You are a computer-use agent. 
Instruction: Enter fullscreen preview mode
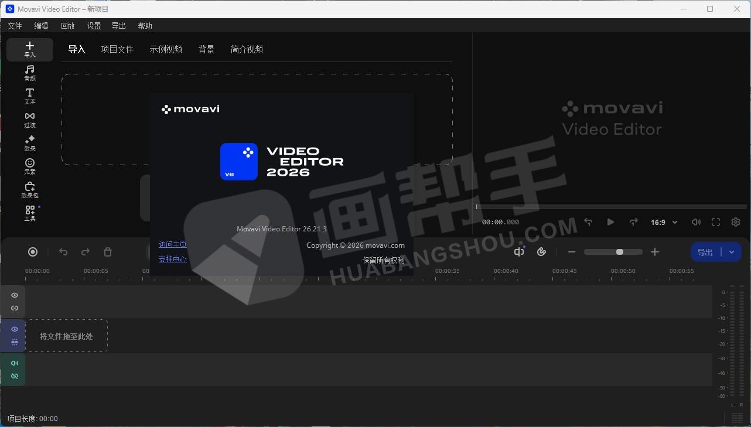coord(716,222)
